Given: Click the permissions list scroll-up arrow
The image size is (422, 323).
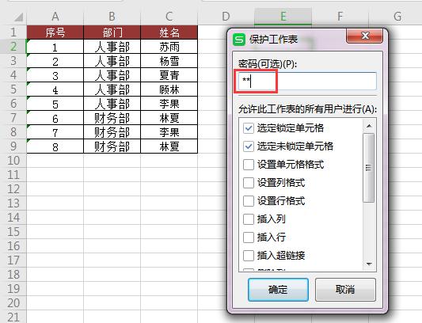Looking at the screenshot, I should 369,126.
